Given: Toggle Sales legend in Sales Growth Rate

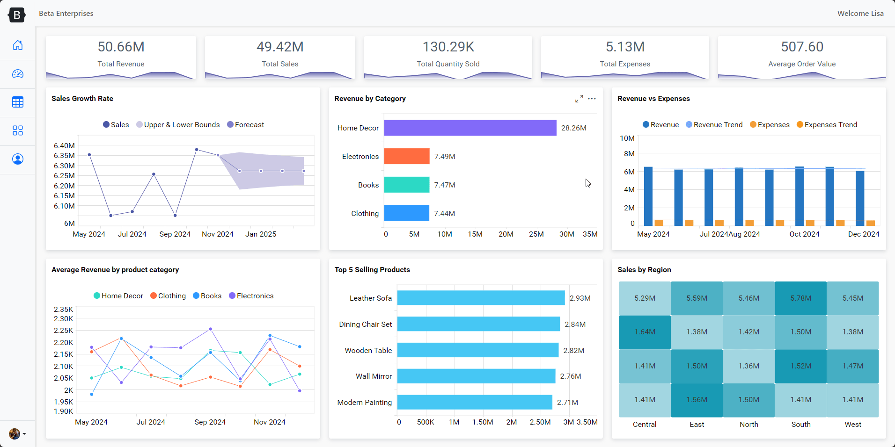Looking at the screenshot, I should pyautogui.click(x=116, y=125).
